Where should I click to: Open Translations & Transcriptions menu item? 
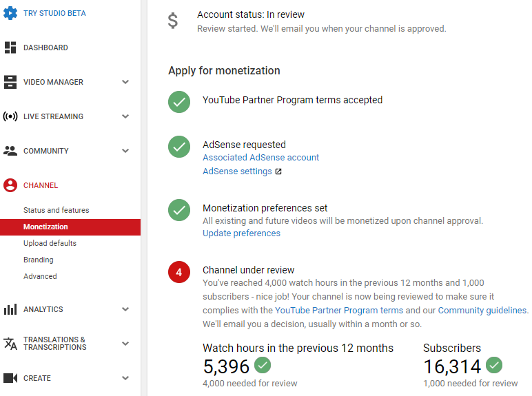(x=55, y=344)
